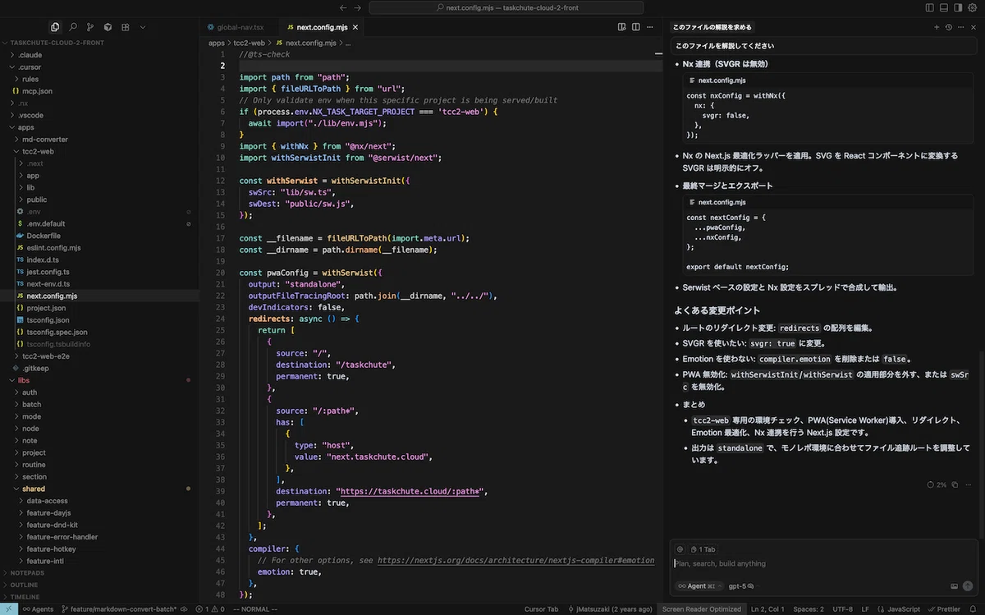The width and height of the screenshot is (985, 615).
Task: Click apps in the breadcrumb
Action: (x=216, y=43)
